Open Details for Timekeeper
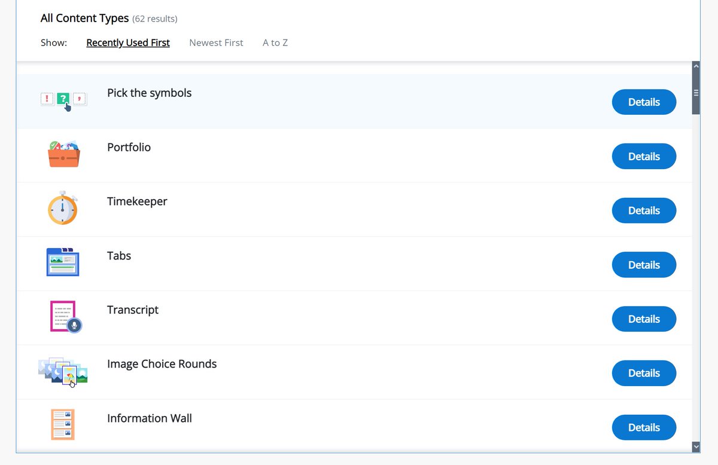Image resolution: width=718 pixels, height=465 pixels. pyautogui.click(x=644, y=210)
